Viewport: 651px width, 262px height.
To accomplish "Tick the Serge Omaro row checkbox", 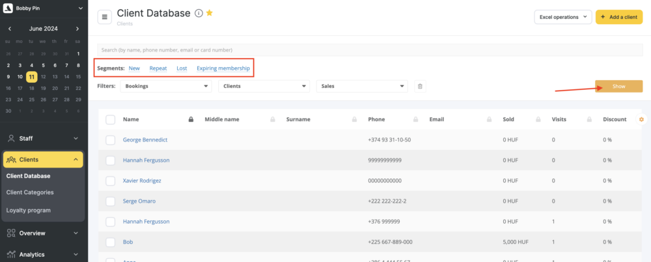I will coord(111,201).
